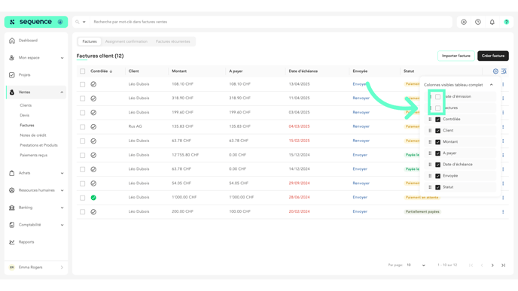Click the column settings gear icon
This screenshot has height=291, width=518.
(x=495, y=71)
